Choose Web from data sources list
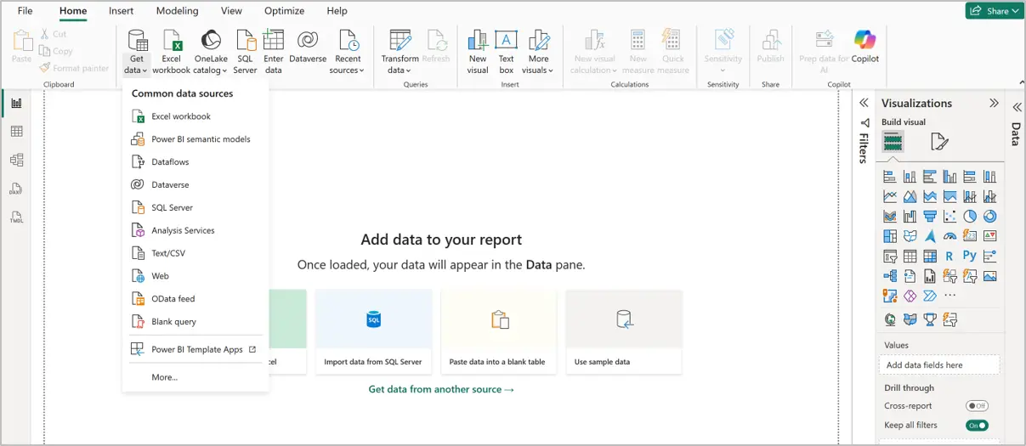 click(196, 276)
